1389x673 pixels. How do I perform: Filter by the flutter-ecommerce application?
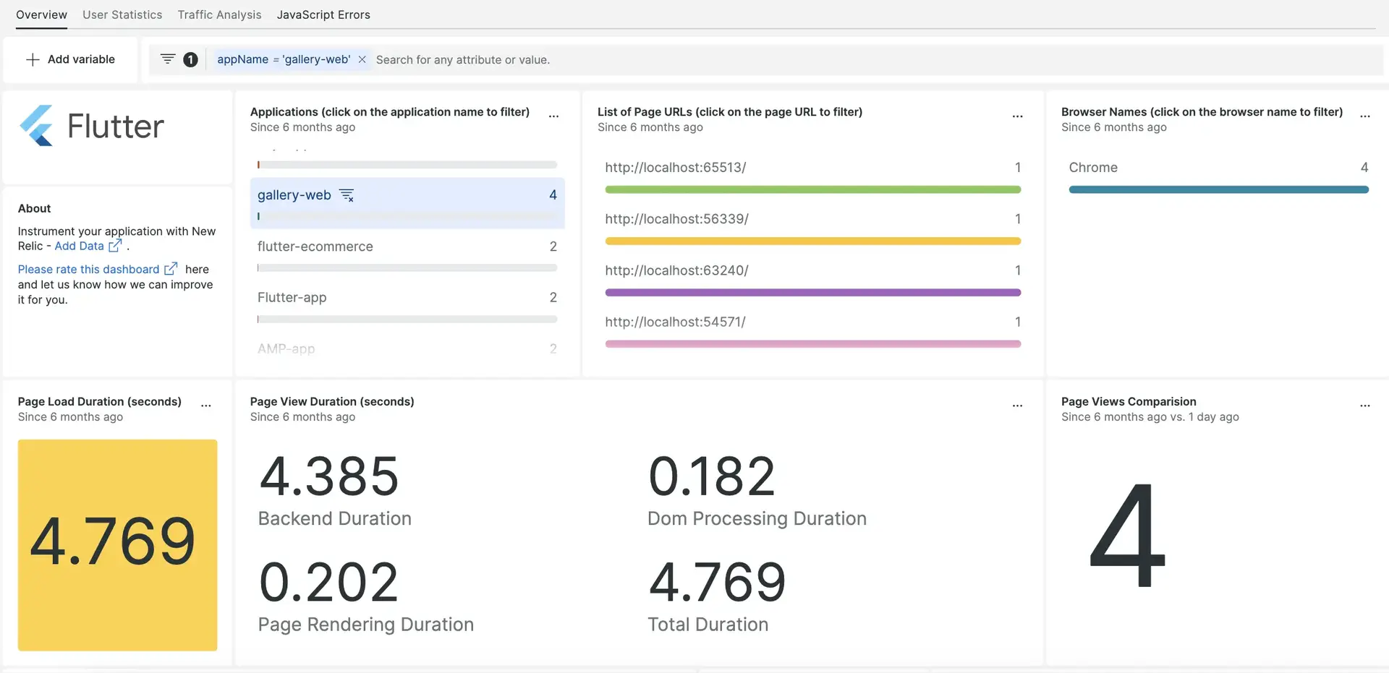[x=315, y=247]
